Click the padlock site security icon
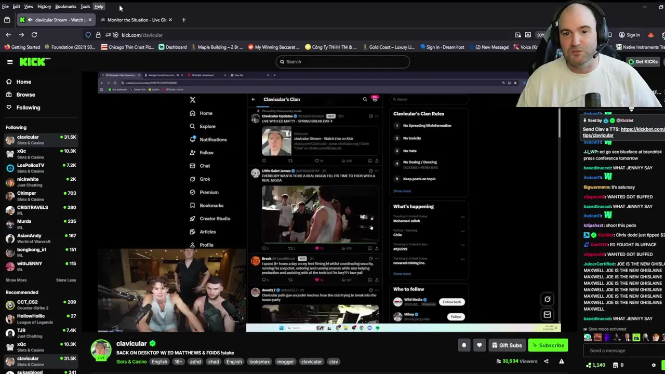Screen dimensions: 665x374 tap(98, 35)
